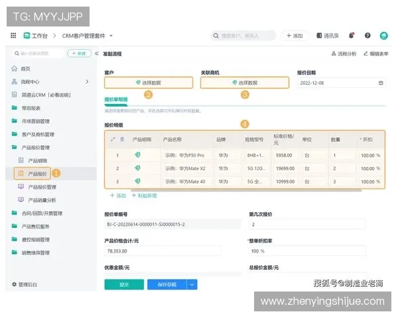Click the + 添加 button
The image size is (398, 318).
coord(295,36)
